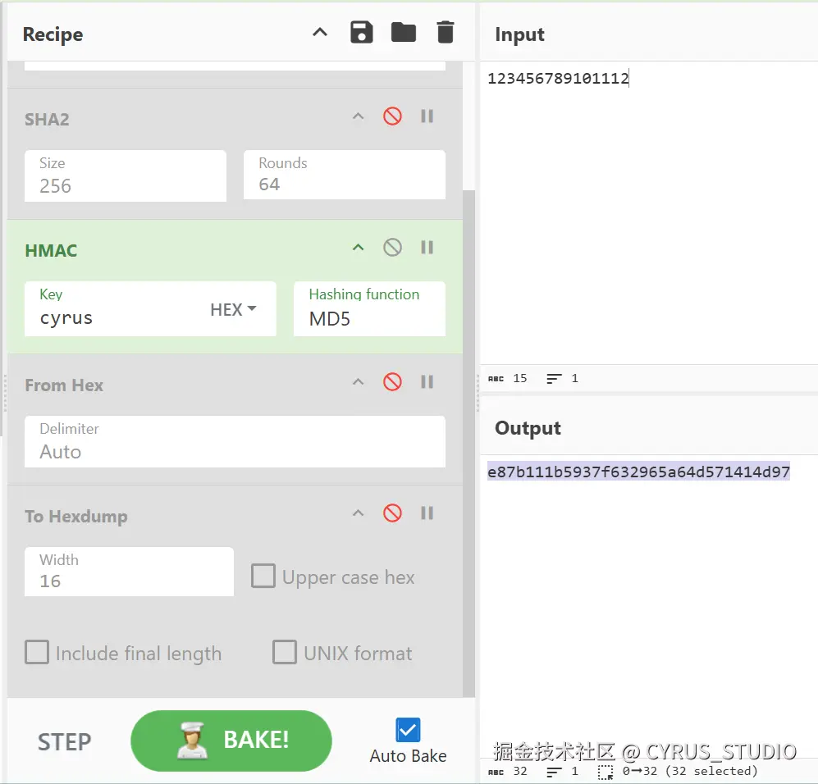The height and width of the screenshot is (784, 818).
Task: Clear the recipe with the trash icon
Action: tap(445, 32)
